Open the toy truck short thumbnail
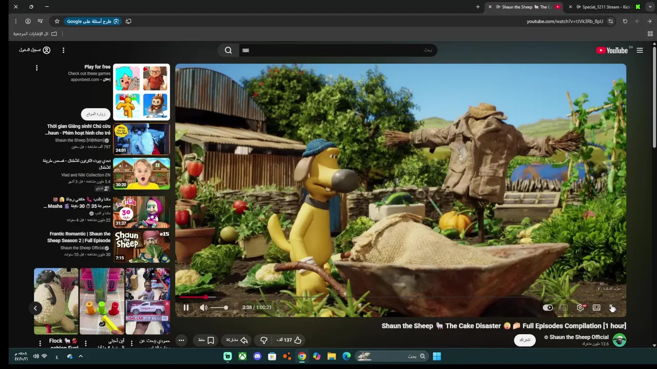Viewport: 657px width, 369px height. tap(148, 301)
